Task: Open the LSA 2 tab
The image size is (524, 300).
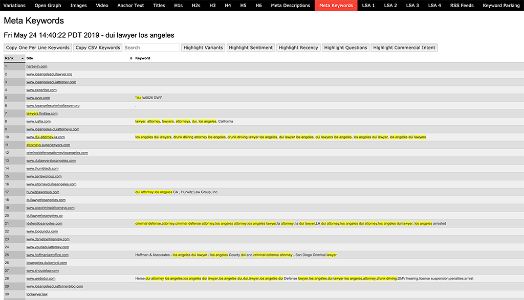Action: [x=390, y=5]
